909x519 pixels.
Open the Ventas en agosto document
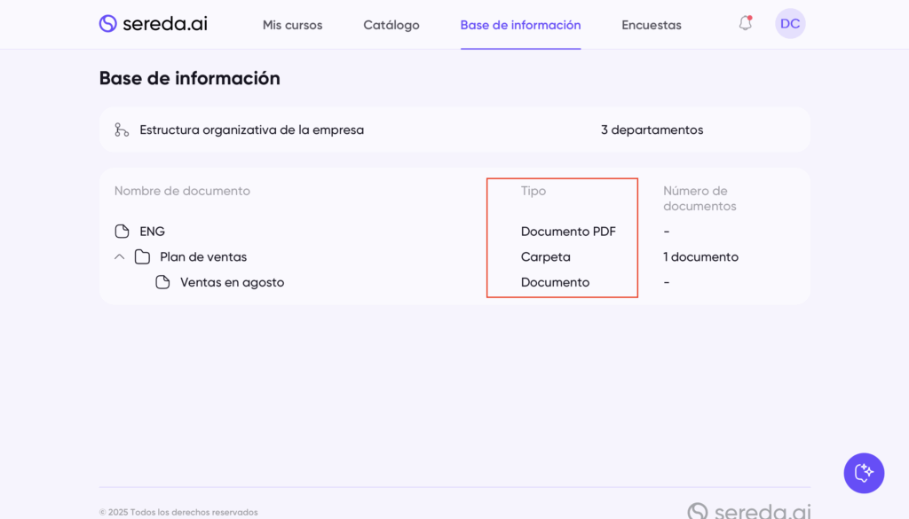point(232,283)
